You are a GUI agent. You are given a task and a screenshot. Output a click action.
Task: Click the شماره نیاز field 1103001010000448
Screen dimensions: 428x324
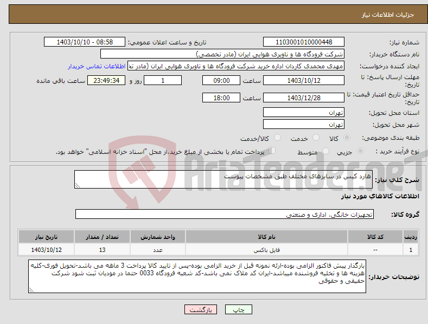coord(304,42)
